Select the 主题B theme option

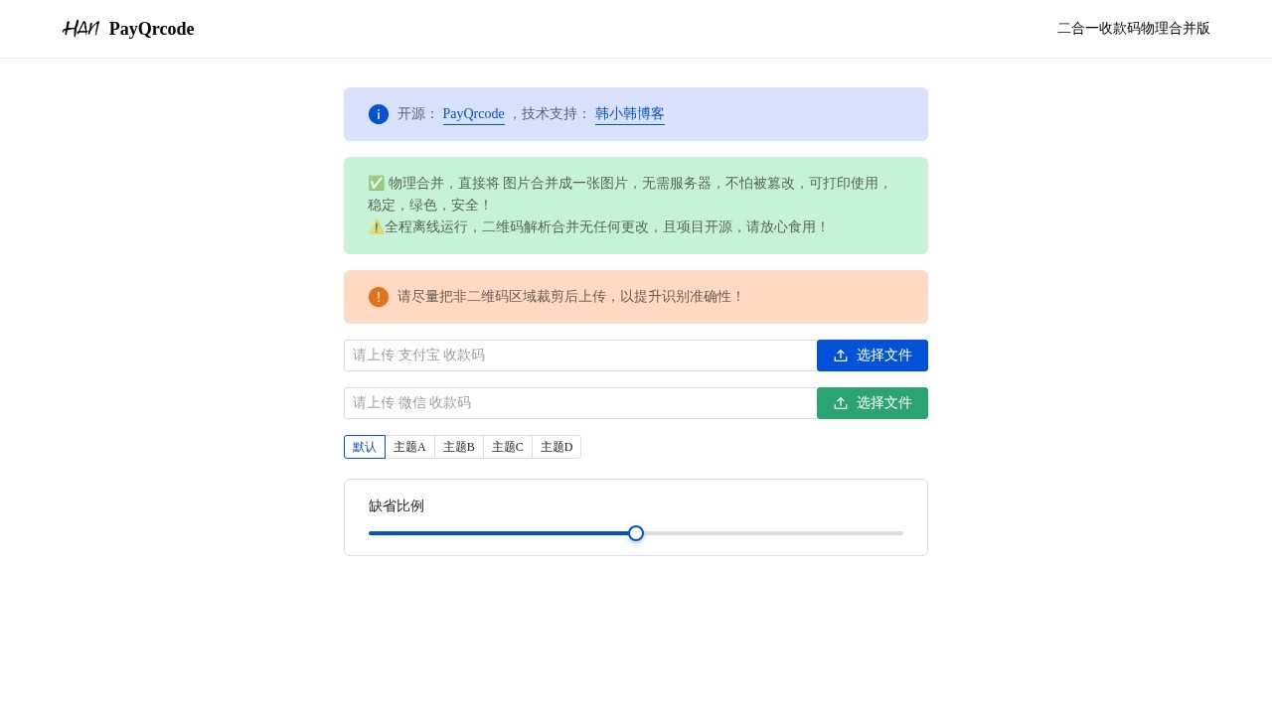pos(458,447)
